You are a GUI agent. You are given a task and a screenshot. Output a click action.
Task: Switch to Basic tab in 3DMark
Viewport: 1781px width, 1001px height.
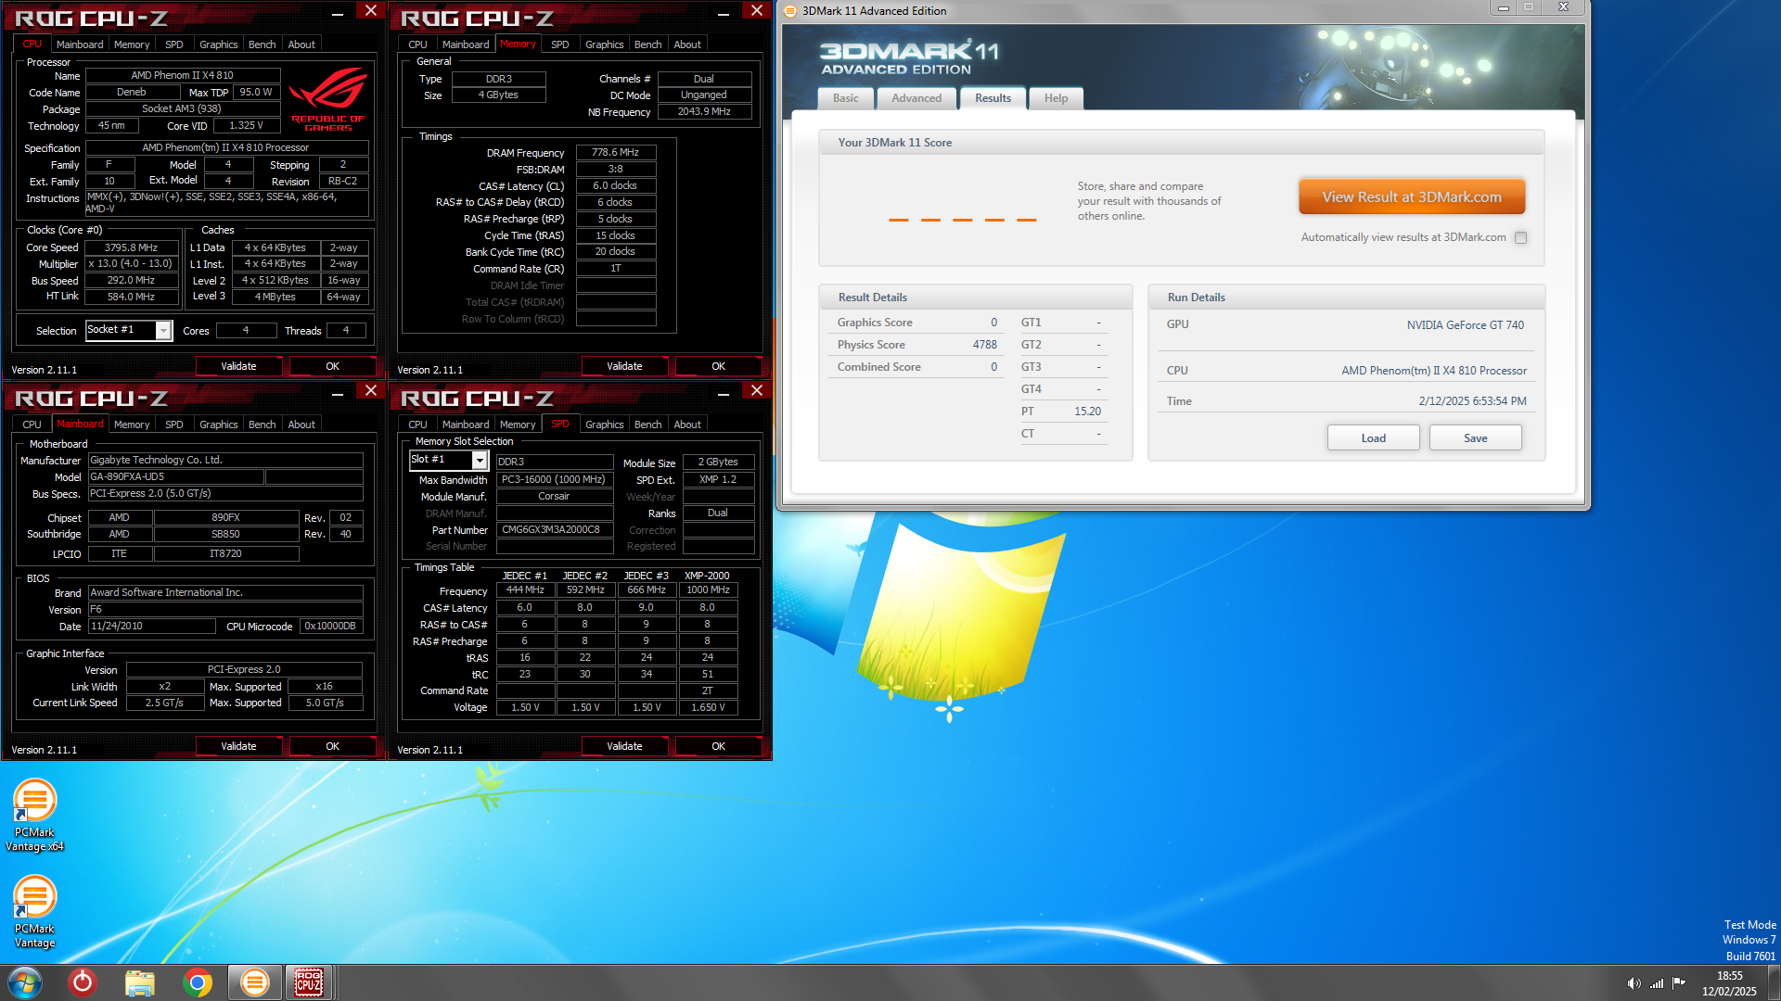(x=846, y=98)
